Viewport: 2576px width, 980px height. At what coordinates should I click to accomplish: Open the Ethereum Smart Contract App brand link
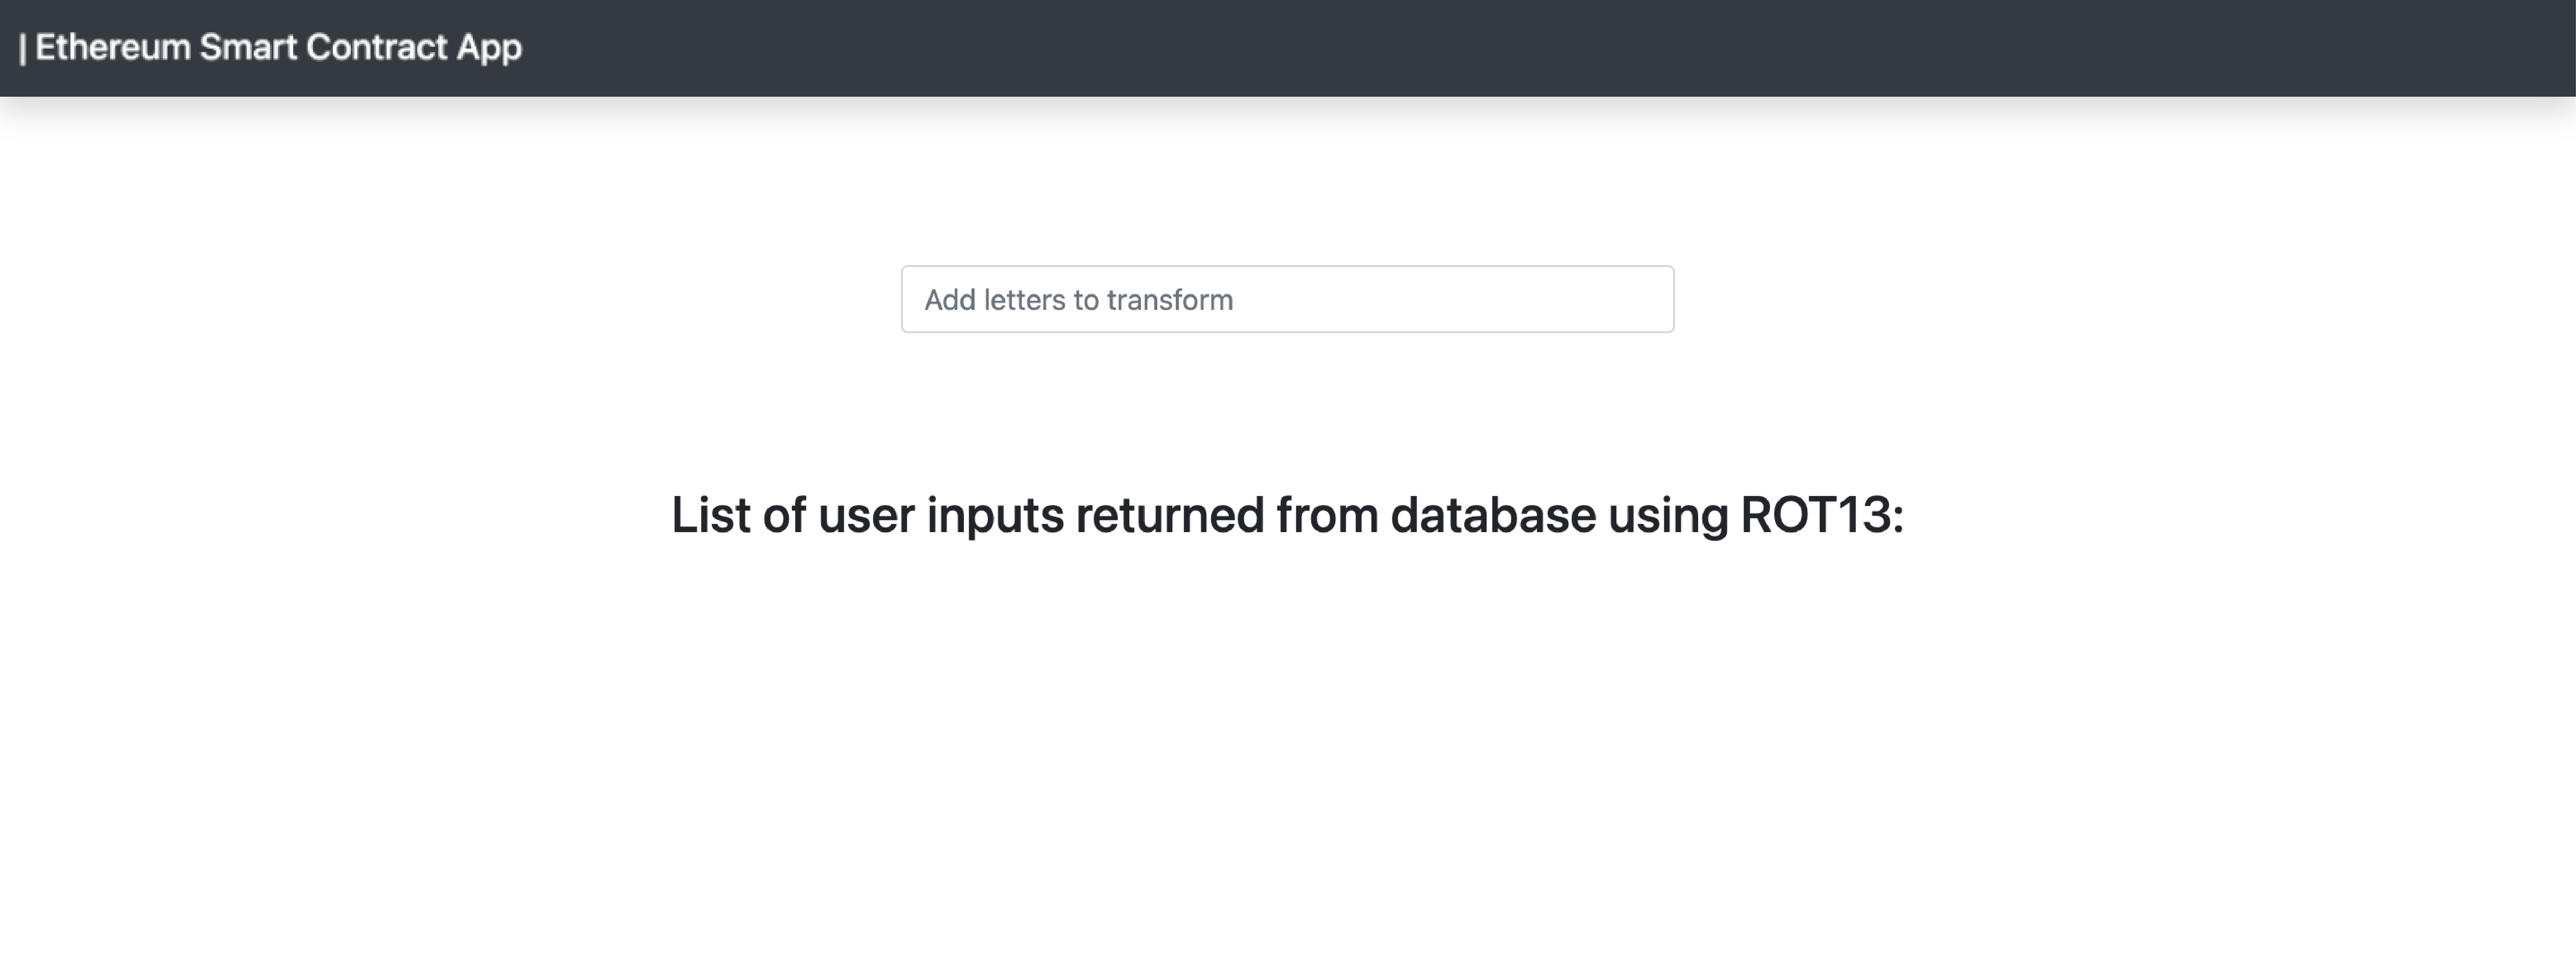tap(270, 47)
